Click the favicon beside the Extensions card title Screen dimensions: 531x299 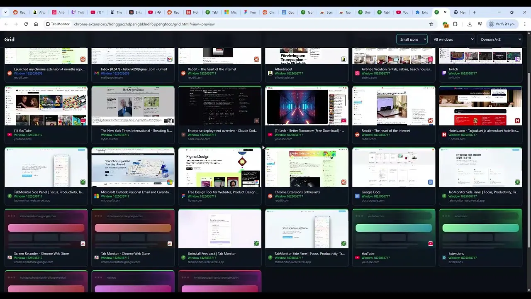click(444, 258)
